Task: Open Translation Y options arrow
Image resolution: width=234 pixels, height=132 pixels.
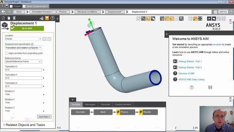Action: pos(44,78)
